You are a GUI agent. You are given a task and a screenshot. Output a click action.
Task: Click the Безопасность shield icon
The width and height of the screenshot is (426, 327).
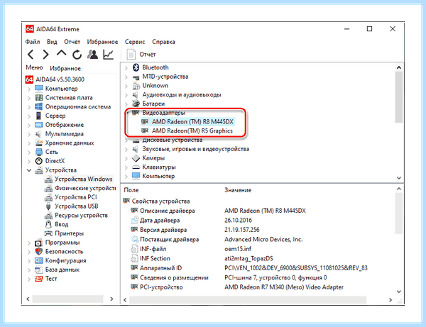coord(39,251)
